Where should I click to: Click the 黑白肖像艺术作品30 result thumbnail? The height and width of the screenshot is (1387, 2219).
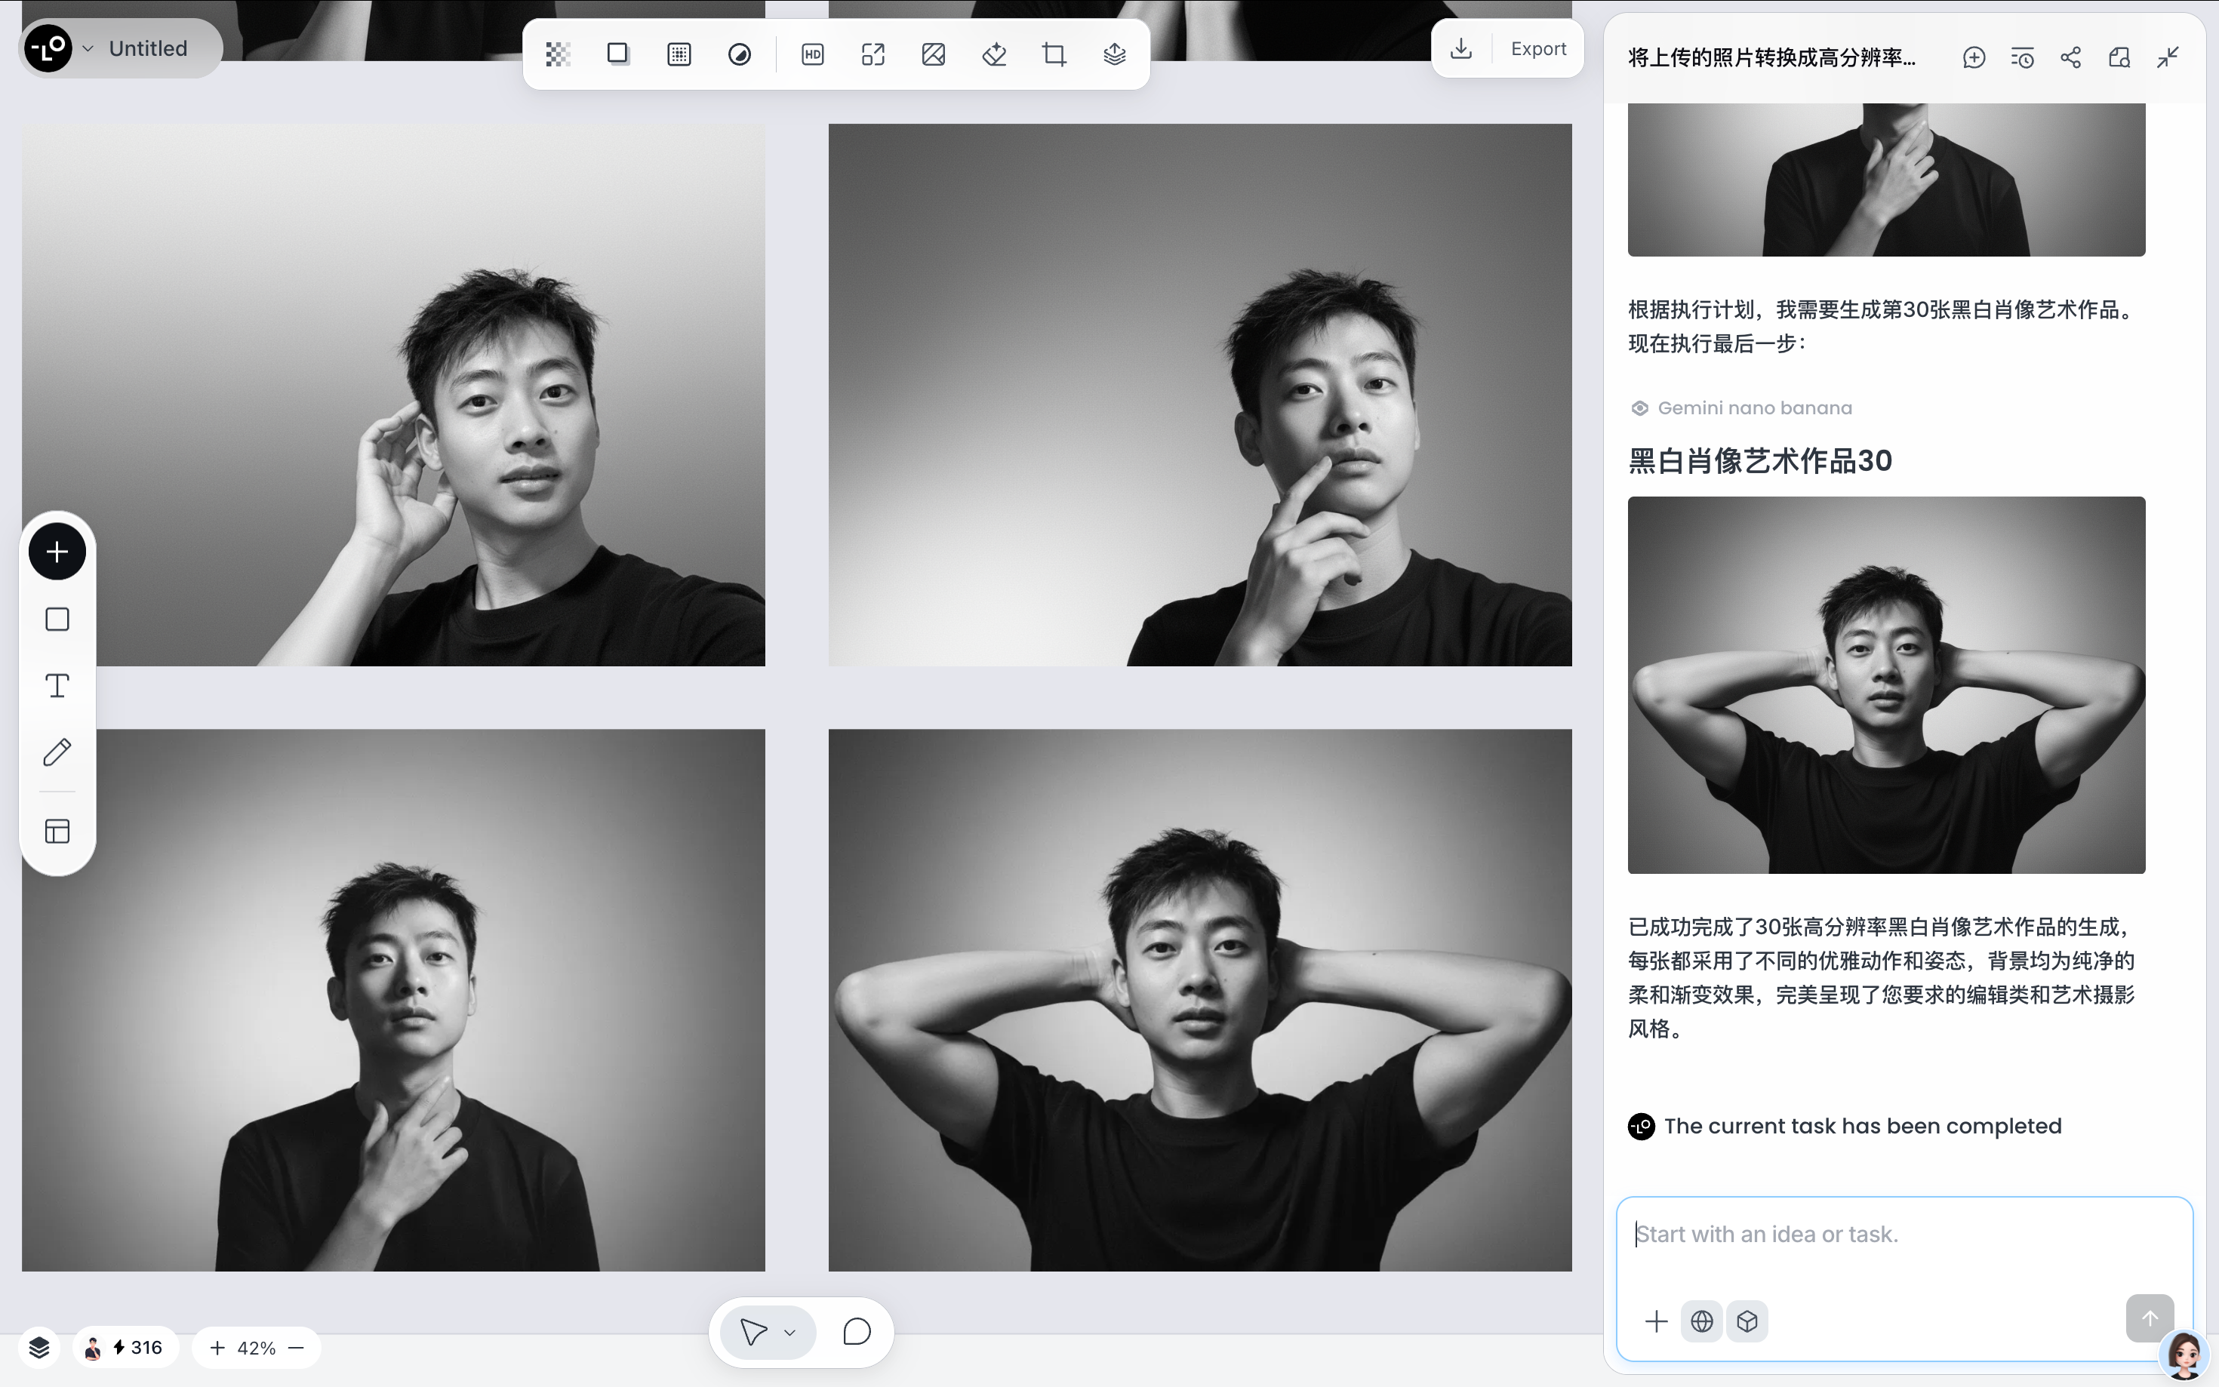[x=1885, y=684]
